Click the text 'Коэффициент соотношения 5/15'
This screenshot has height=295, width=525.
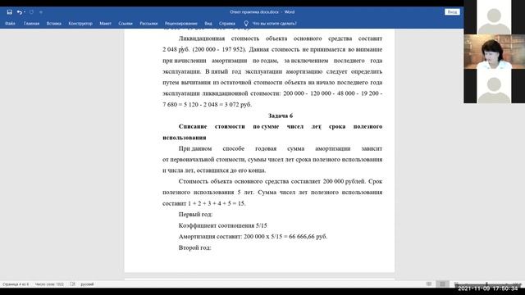click(x=222, y=226)
